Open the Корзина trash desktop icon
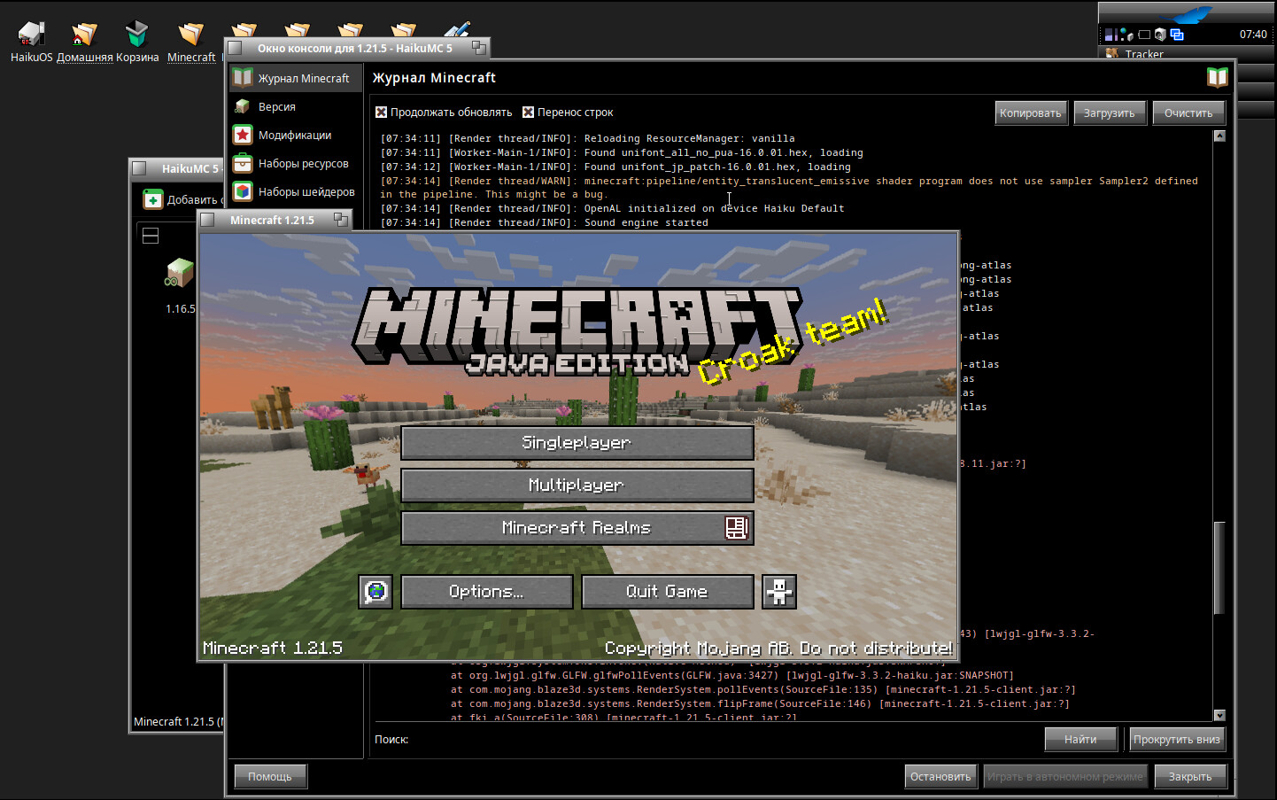Viewport: 1277px width, 800px height. (137, 35)
